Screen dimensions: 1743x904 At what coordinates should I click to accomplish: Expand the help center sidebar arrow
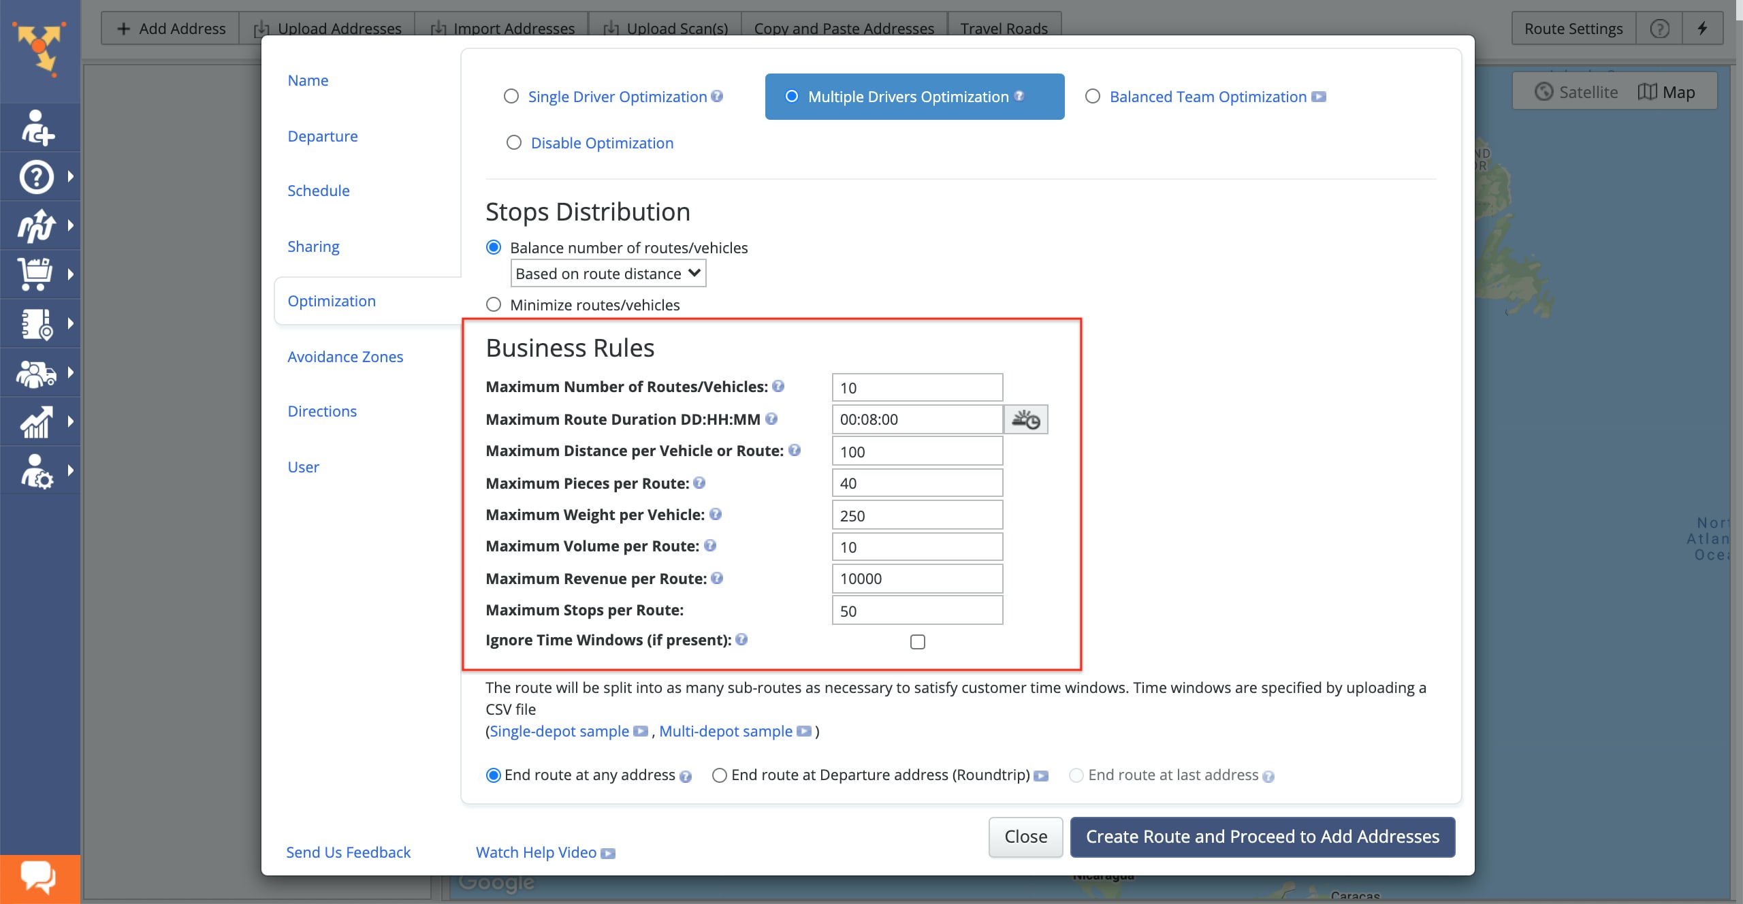(x=71, y=177)
